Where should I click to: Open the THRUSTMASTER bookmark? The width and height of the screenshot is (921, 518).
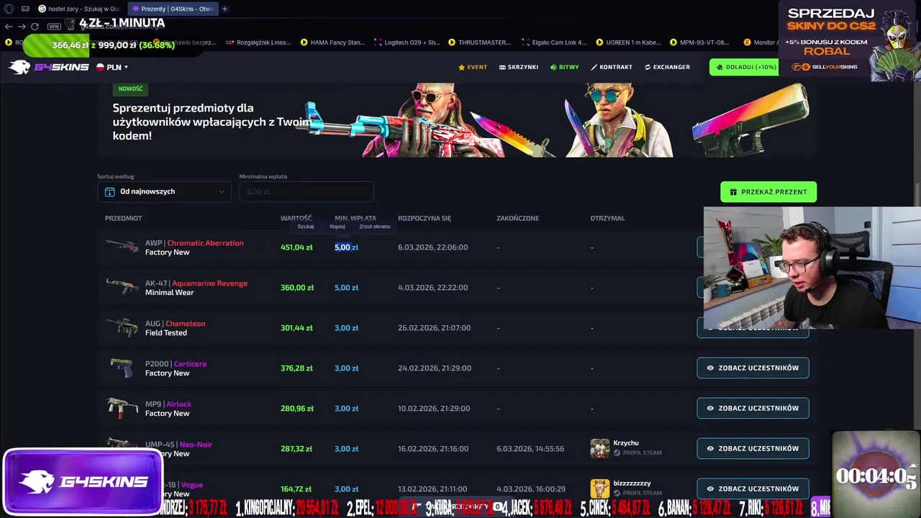coord(479,42)
